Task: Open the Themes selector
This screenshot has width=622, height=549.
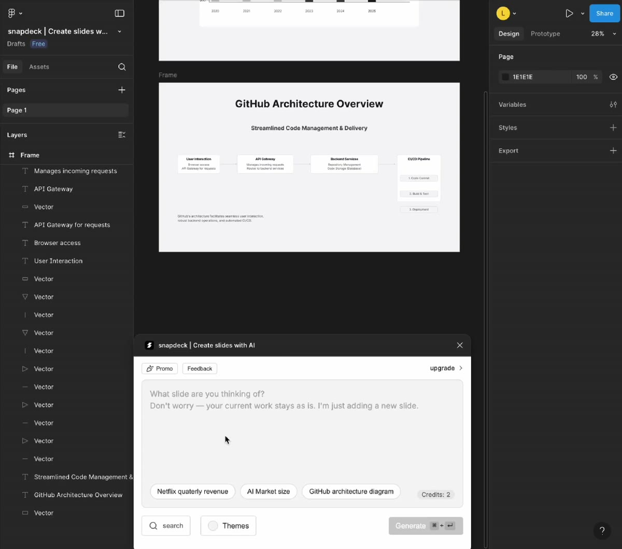Action: click(x=228, y=526)
